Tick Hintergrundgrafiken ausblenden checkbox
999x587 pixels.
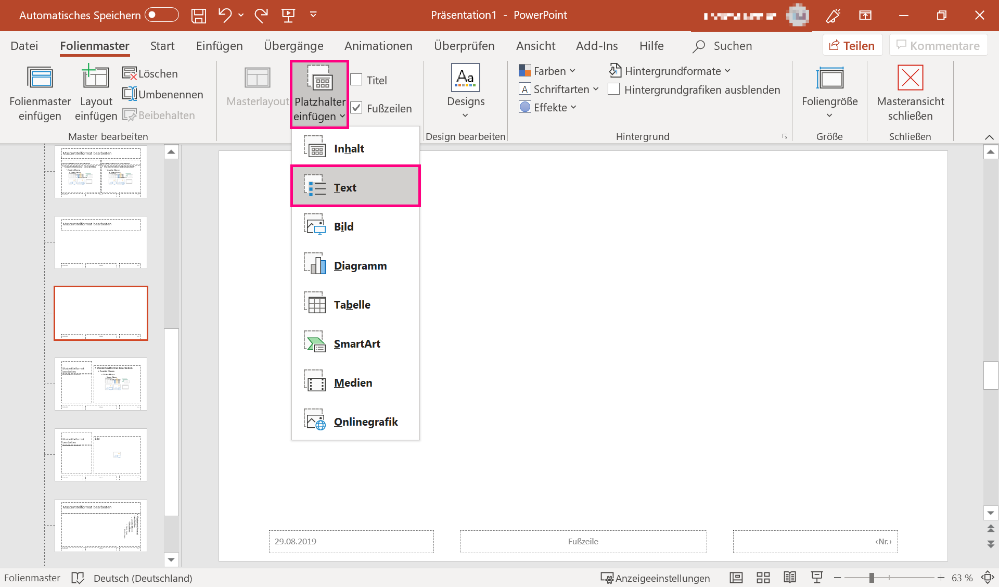click(x=614, y=90)
